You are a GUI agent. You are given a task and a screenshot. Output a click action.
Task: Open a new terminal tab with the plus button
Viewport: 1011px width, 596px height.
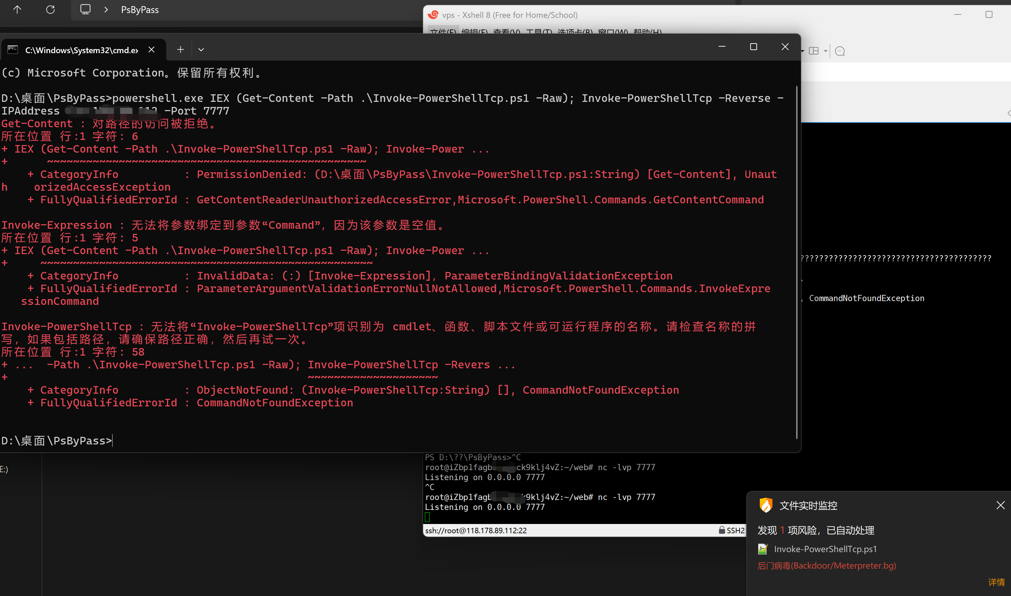(x=181, y=49)
